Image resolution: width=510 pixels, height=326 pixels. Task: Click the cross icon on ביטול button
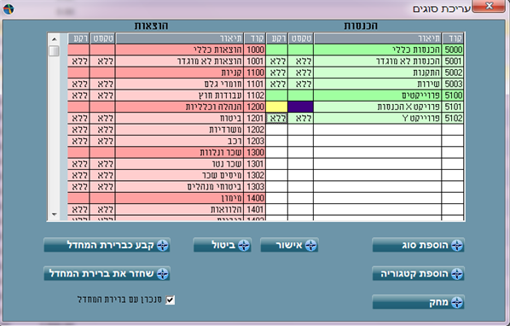pos(244,245)
